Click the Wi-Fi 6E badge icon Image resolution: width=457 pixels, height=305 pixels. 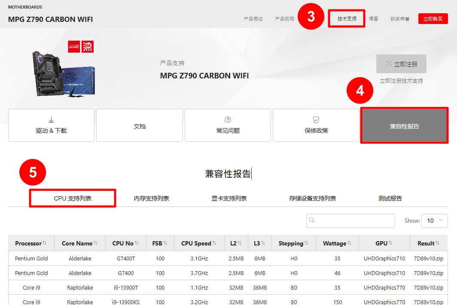tap(88, 47)
